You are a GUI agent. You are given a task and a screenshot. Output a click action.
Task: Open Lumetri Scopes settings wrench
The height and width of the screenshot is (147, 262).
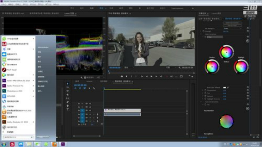82,78
